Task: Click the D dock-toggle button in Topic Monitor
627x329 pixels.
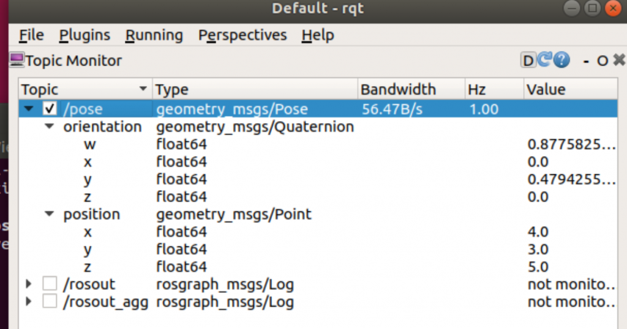Action: [x=527, y=61]
